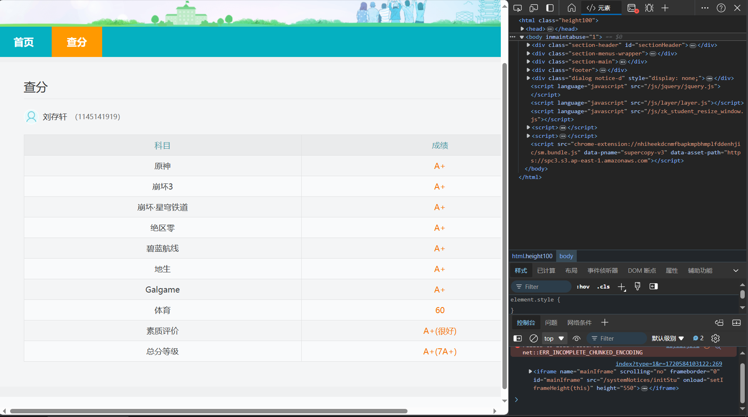Open the 默认级别 log level dropdown
Image resolution: width=748 pixels, height=417 pixels.
pyautogui.click(x=667, y=339)
